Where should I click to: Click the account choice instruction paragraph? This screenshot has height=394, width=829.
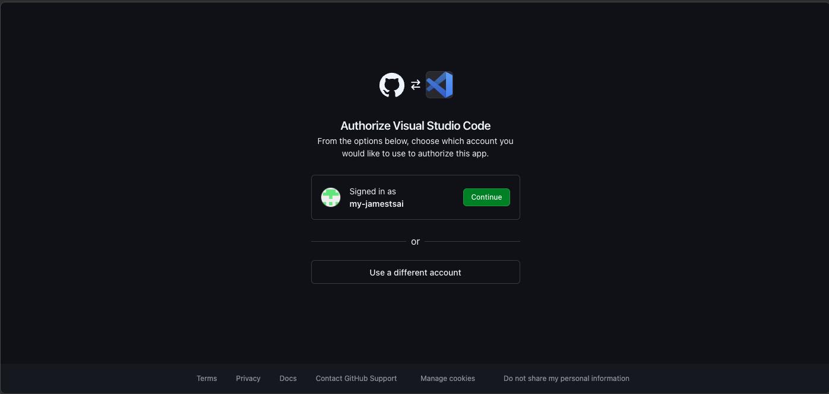point(416,147)
